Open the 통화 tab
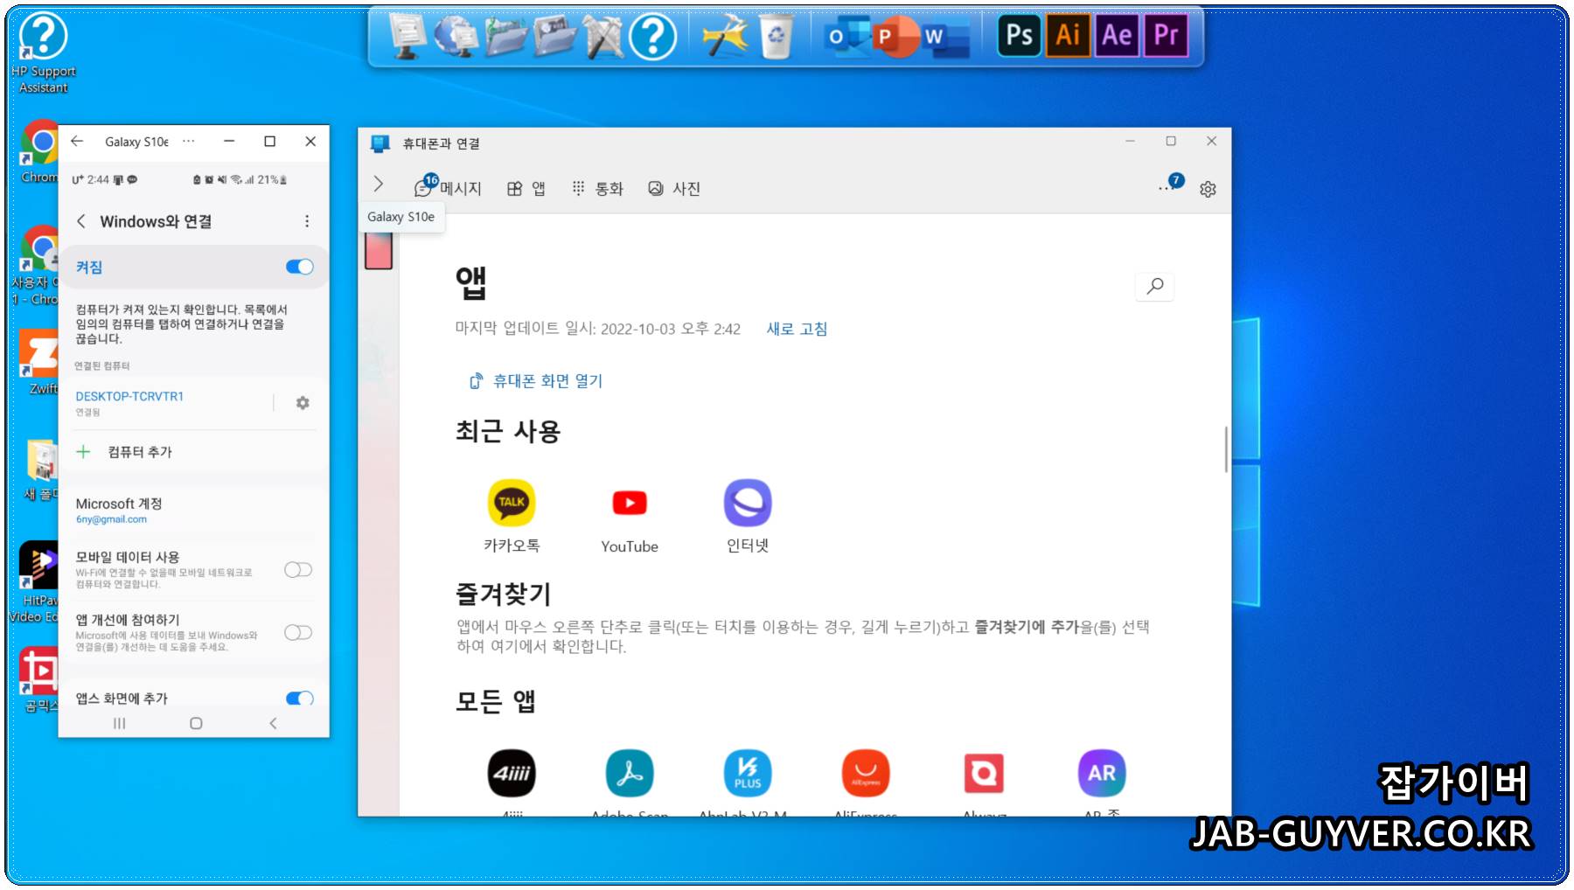The image size is (1574, 890). (600, 188)
